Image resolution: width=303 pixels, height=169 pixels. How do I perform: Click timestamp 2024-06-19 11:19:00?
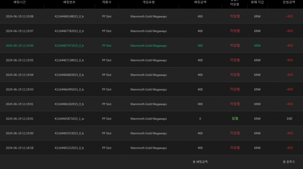pos(20,133)
